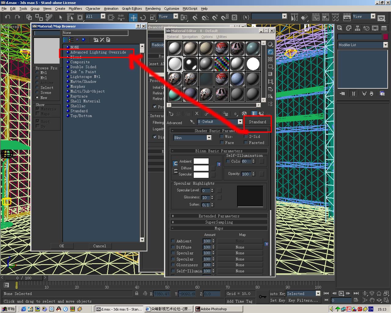The height and width of the screenshot is (313, 391).
Task: Click Get Material icon in Material Editor
Action: pyautogui.click(x=171, y=114)
